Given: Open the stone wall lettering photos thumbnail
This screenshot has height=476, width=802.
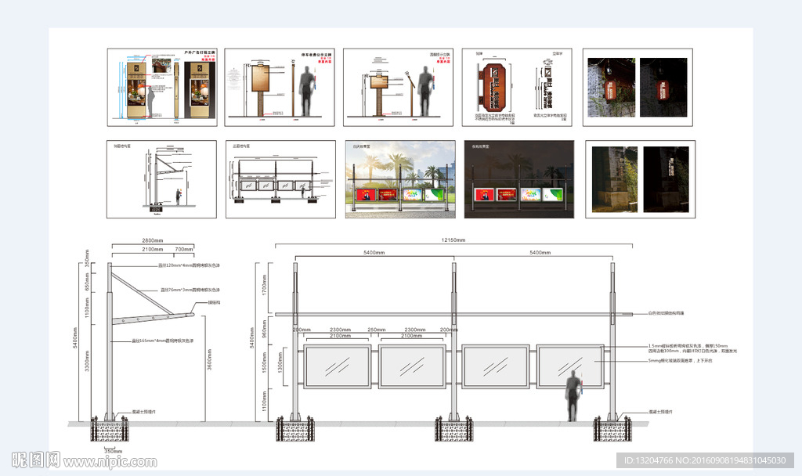Looking at the screenshot, I should 641,179.
